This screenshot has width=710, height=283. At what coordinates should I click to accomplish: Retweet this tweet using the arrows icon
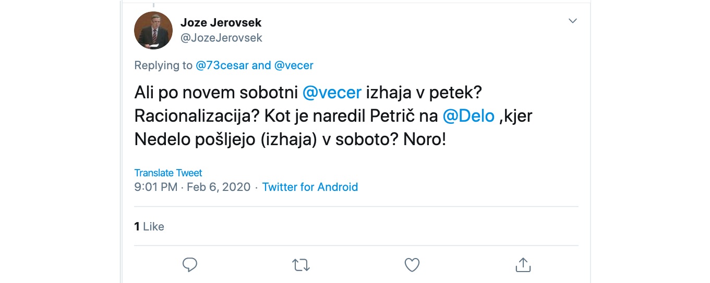[301, 265]
